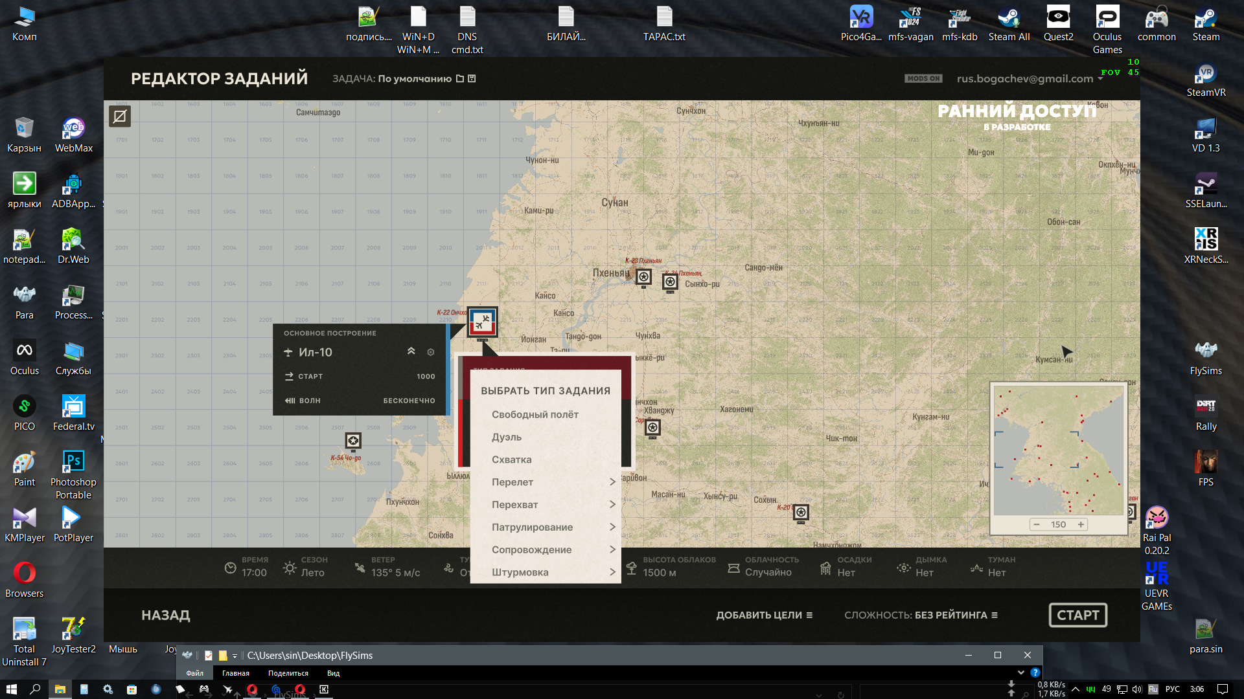1244x699 pixels.
Task: Expand the account email dropdown
Action: point(1100,78)
